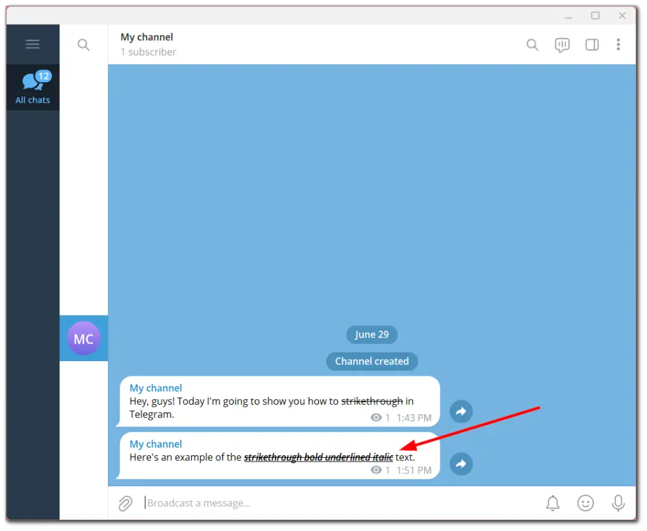Start a live stream with broadcast icon
Screen dimensions: 647x531
[562, 44]
